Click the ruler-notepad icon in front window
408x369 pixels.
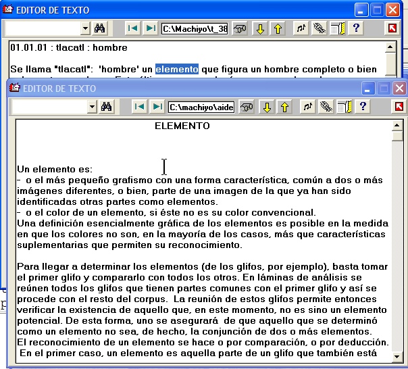pos(345,107)
